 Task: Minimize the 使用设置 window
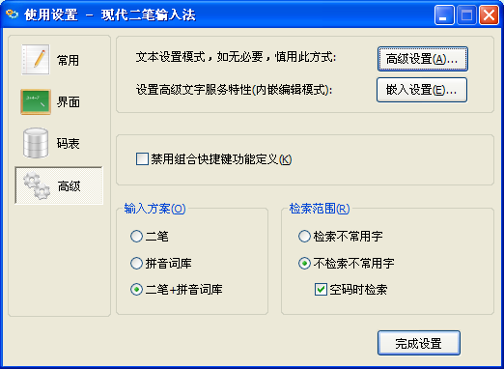coord(444,14)
